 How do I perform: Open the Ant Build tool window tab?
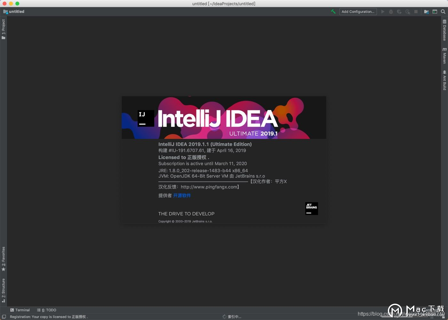[x=444, y=80]
